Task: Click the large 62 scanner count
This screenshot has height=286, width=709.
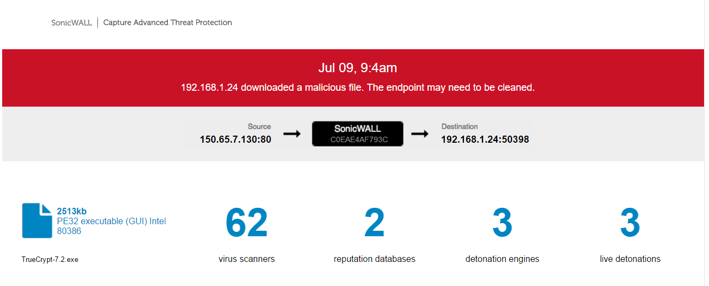Action: pos(246,223)
